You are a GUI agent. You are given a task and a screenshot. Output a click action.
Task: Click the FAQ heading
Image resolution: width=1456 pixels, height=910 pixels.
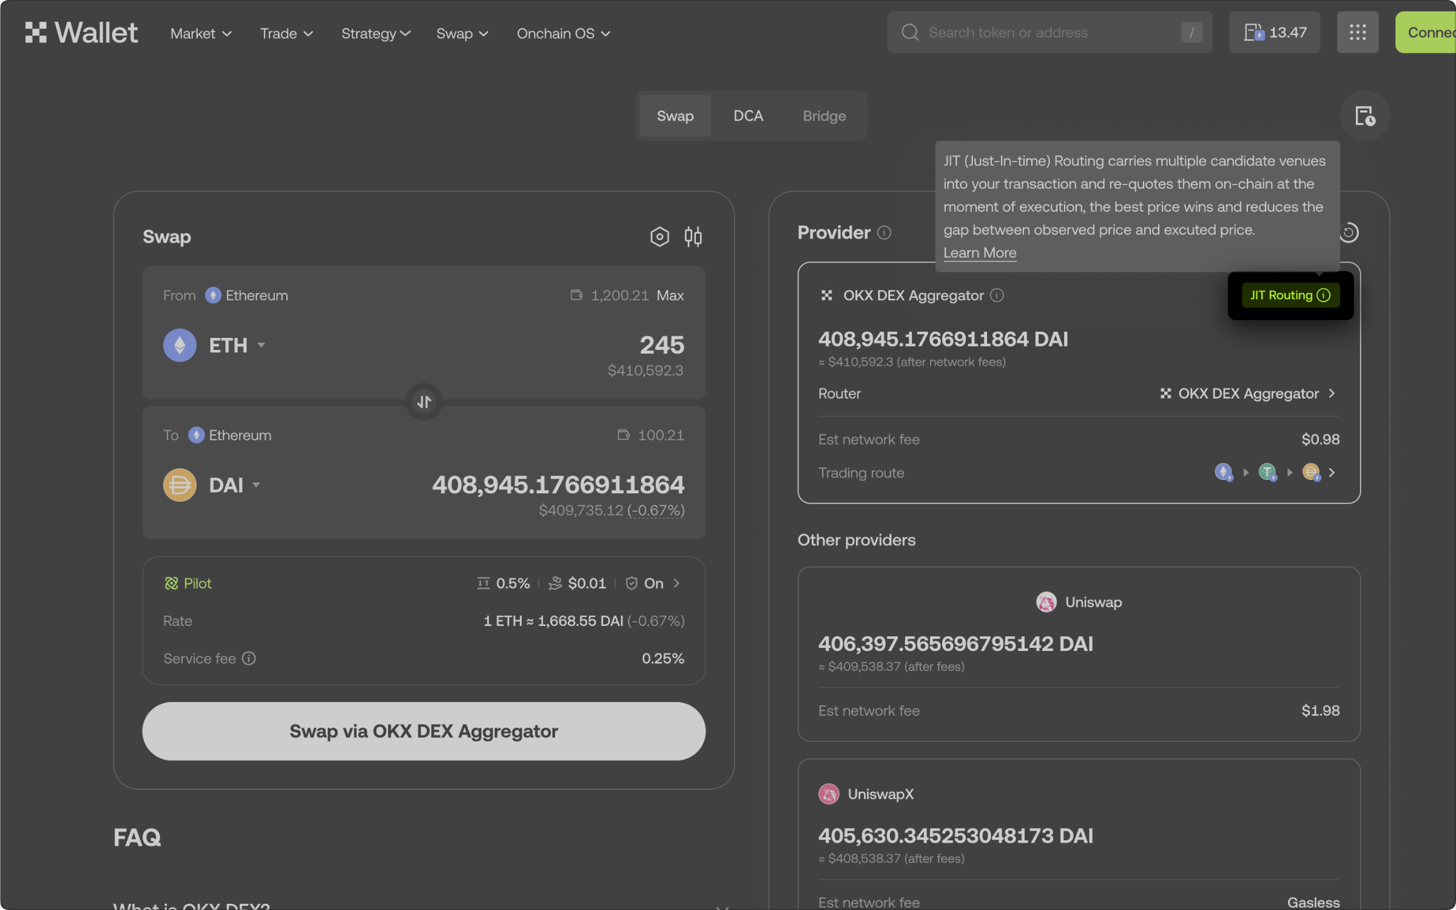coord(137,837)
